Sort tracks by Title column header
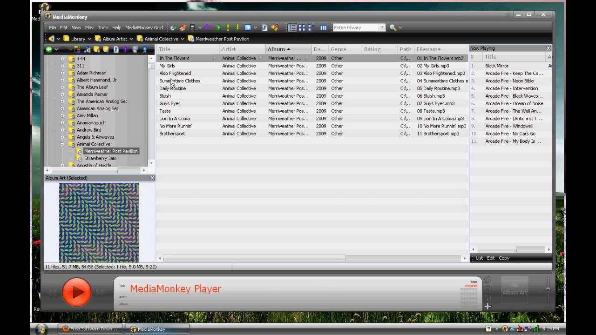The image size is (596, 335). [188, 49]
